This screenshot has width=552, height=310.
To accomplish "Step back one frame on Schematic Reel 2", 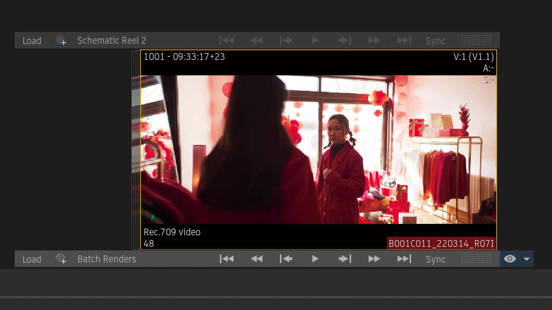I will 286,40.
